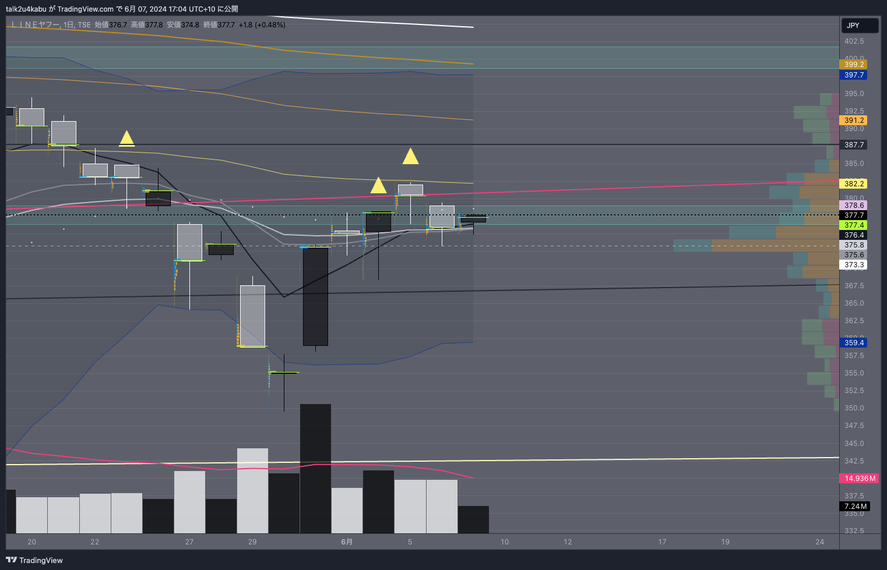Click date 10 on the time axis

pyautogui.click(x=505, y=542)
